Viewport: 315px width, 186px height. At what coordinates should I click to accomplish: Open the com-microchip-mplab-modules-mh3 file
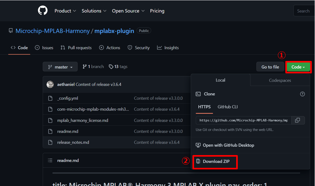[93, 109]
